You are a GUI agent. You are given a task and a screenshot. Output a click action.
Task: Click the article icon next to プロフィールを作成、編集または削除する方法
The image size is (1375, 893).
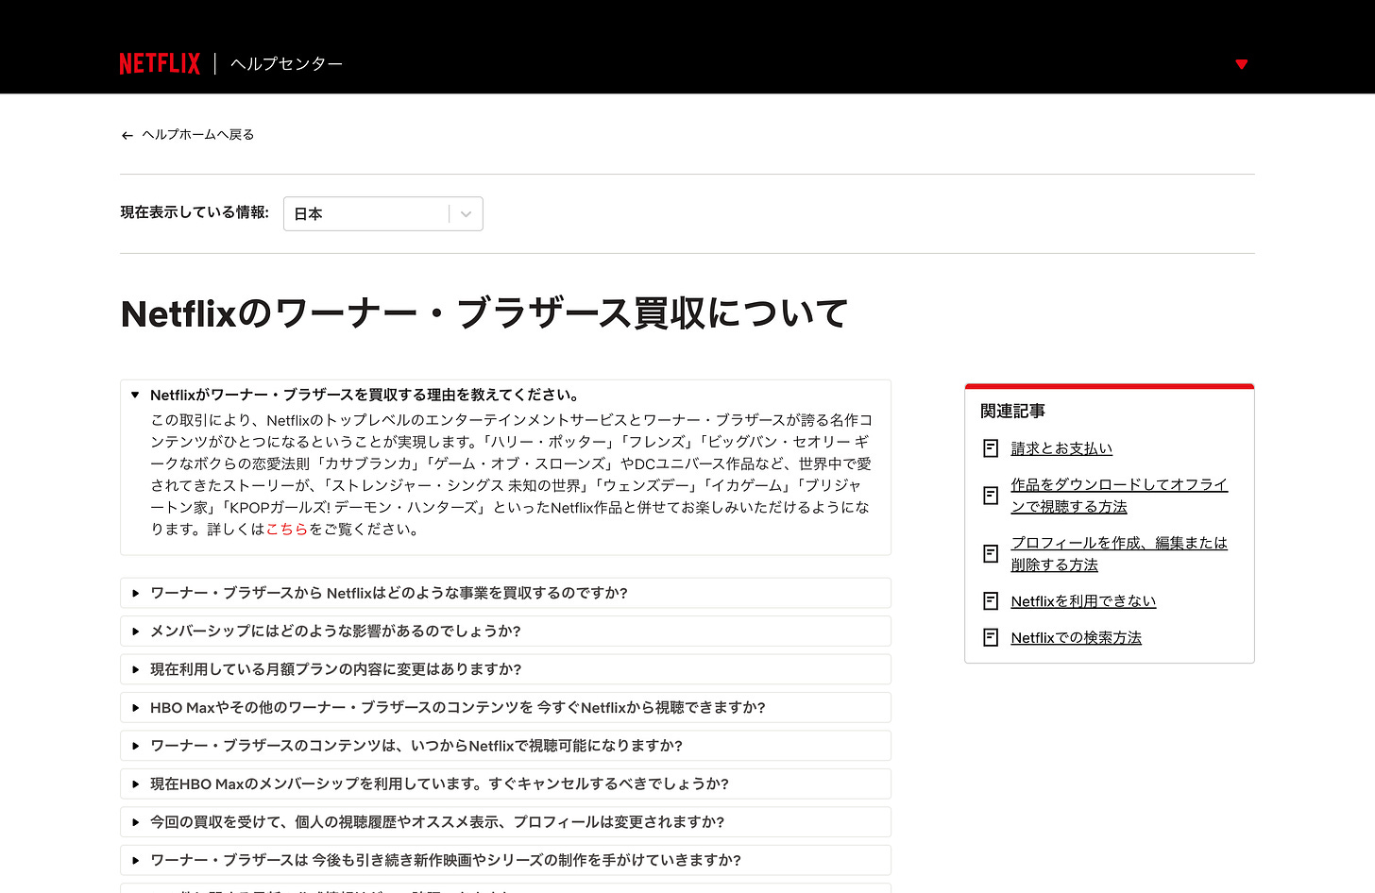990,553
